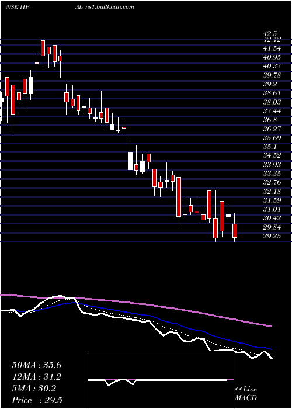Click the 'ns1.bullkhan.com' source label
Image resolution: width=292 pixels, height=409 pixels.
(x=110, y=7)
